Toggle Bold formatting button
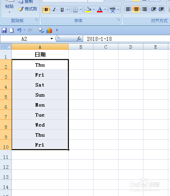 pyautogui.click(x=46, y=10)
